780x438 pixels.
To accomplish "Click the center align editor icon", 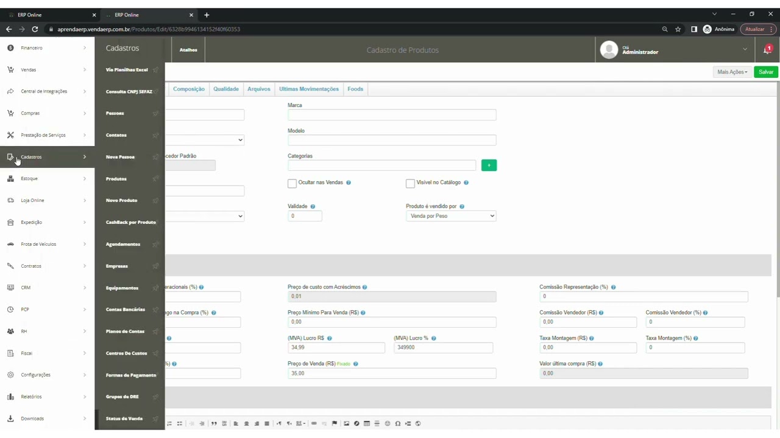I will click(x=246, y=423).
